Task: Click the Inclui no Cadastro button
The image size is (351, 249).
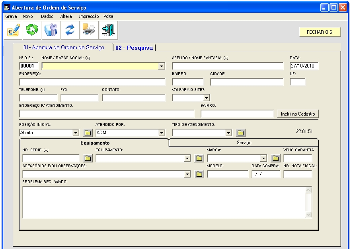Action: tap(298, 114)
